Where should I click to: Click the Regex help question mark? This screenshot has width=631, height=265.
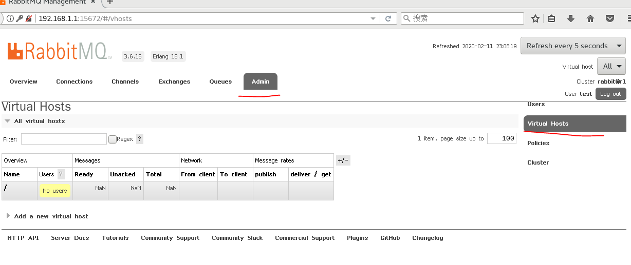pyautogui.click(x=140, y=139)
